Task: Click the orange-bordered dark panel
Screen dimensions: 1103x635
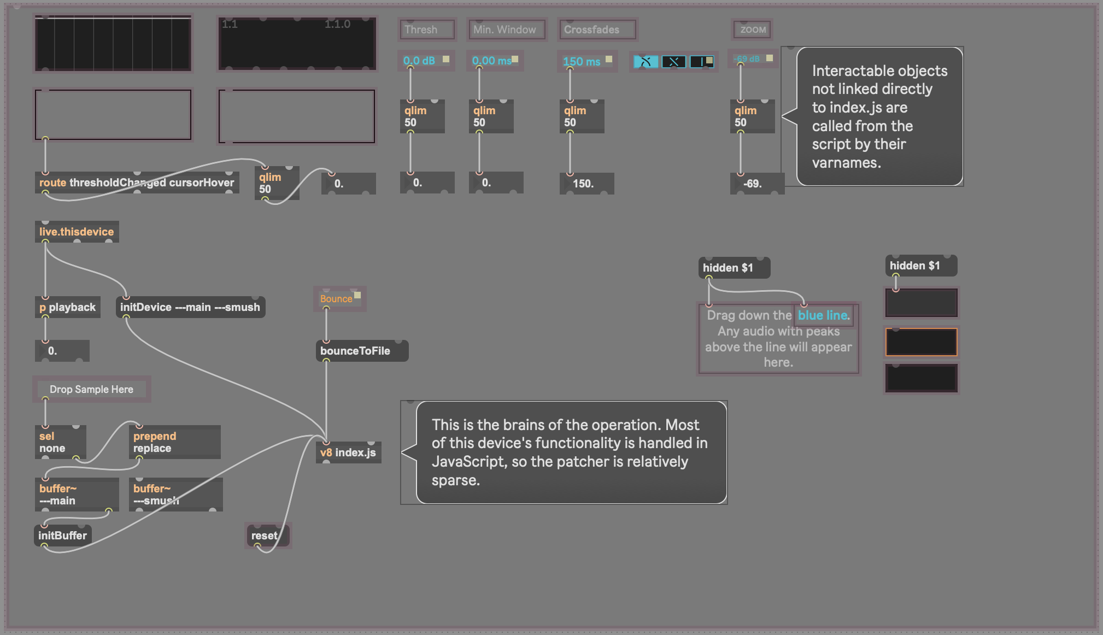Action: tap(921, 342)
